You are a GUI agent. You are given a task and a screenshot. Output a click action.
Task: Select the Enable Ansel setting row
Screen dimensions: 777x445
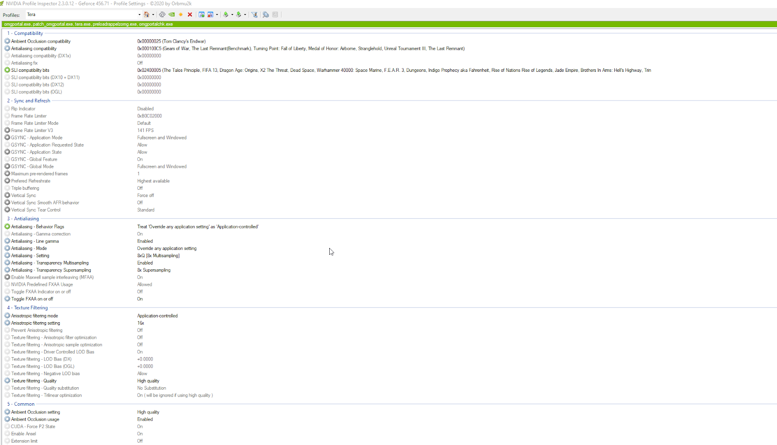[x=388, y=434]
